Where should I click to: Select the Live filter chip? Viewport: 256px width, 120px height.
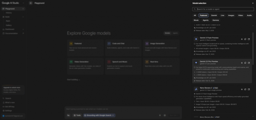222,15
